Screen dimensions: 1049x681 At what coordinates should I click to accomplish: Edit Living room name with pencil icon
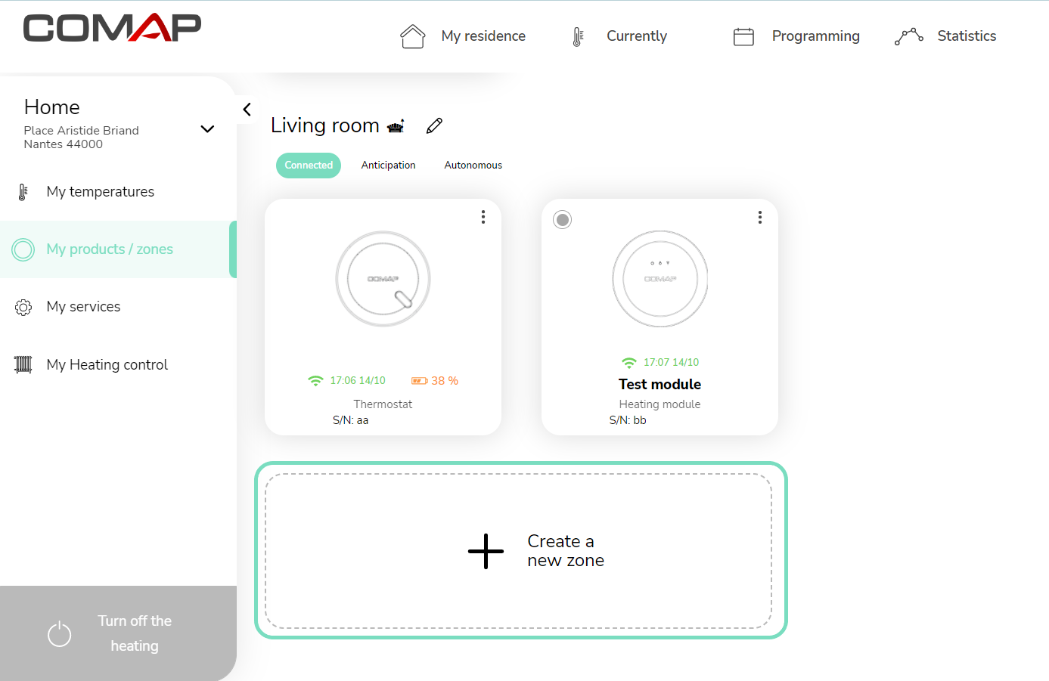(x=434, y=125)
